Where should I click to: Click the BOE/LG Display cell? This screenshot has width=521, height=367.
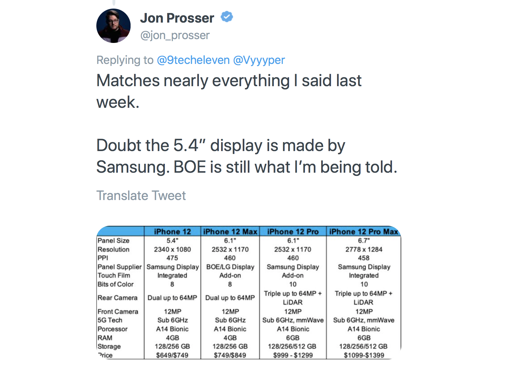pyautogui.click(x=230, y=267)
